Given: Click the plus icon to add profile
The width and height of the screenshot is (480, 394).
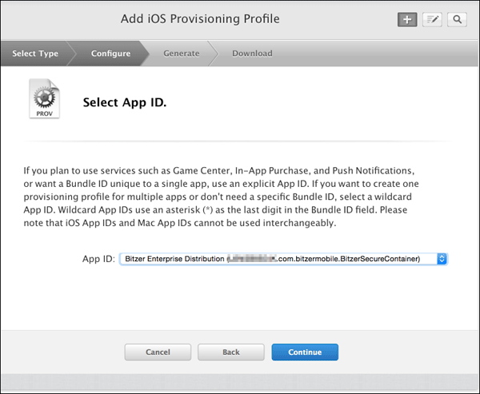Looking at the screenshot, I should 407,19.
